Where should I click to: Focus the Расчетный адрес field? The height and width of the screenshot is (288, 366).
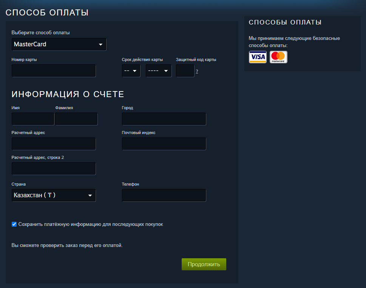click(54, 144)
